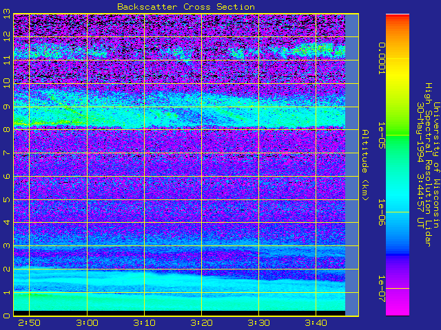Click the red top of the colorbar

pos(398,17)
